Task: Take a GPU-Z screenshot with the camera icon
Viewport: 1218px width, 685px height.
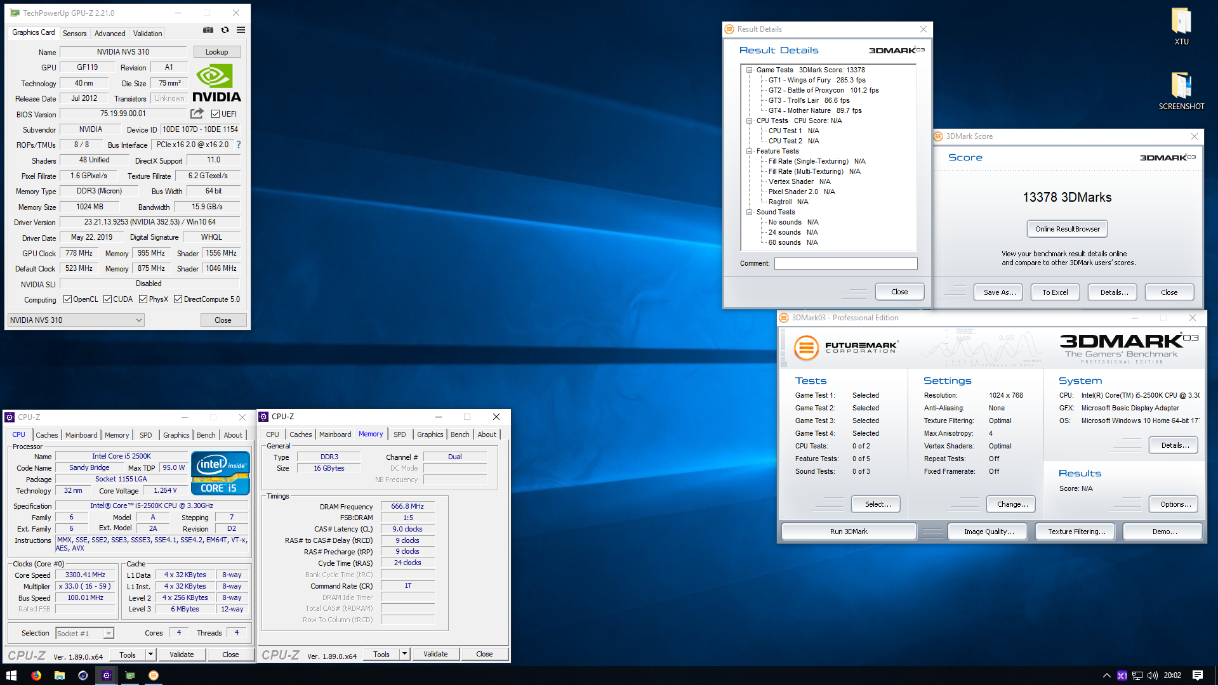Action: (208, 30)
